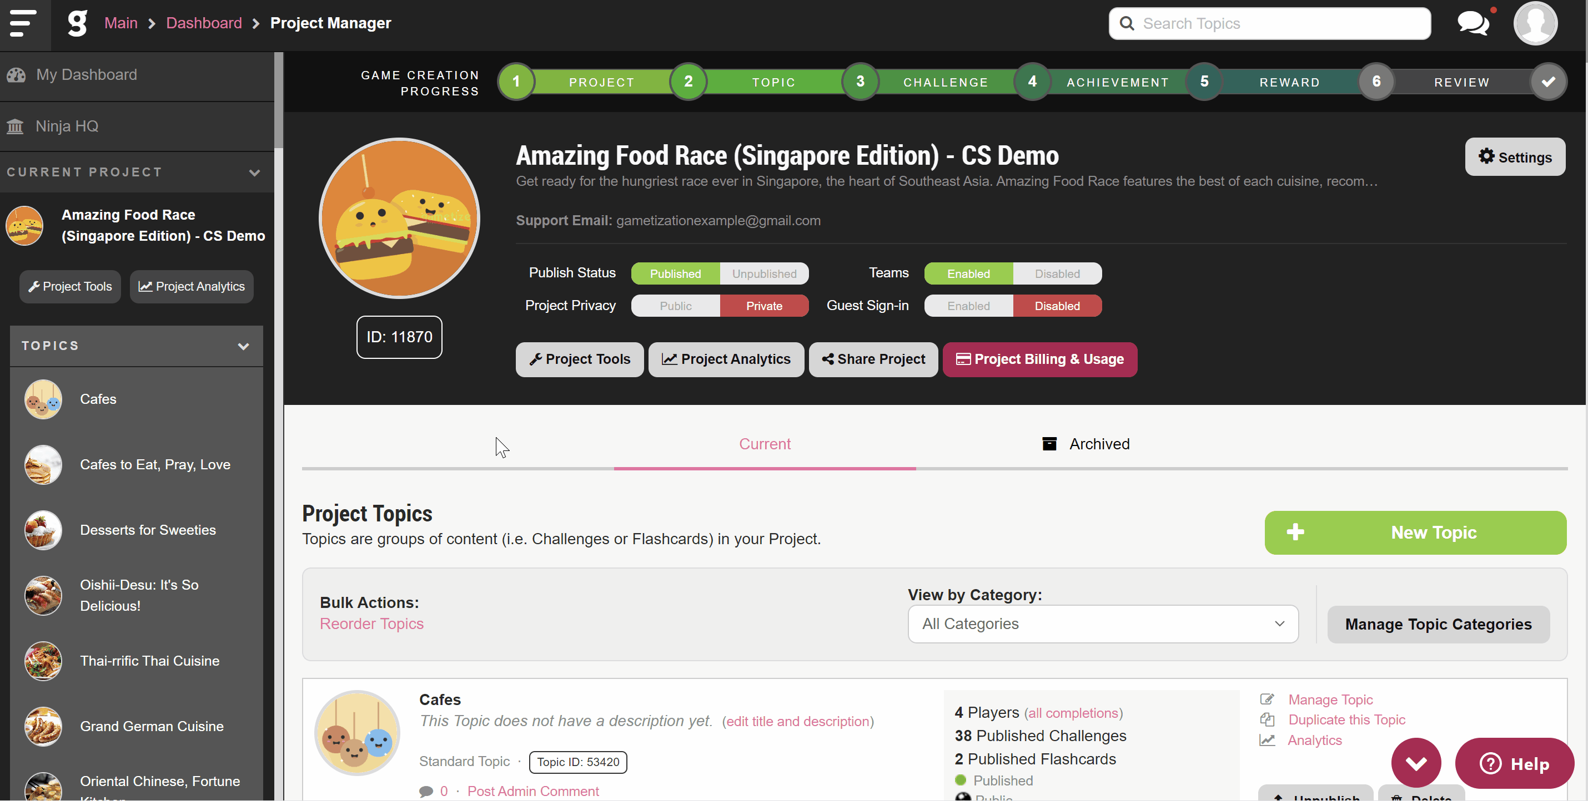1588x801 pixels.
Task: Click sidebar Project Analytics button
Action: 192,287
